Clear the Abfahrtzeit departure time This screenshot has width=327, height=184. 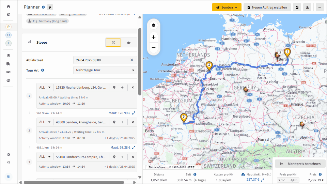[131, 60]
